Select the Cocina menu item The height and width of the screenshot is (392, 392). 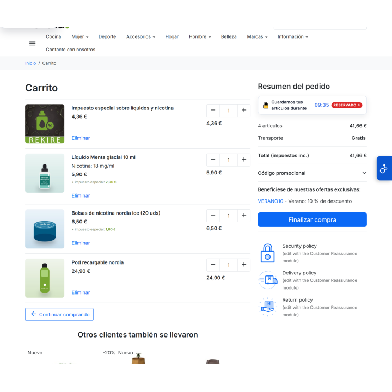pyautogui.click(x=53, y=37)
